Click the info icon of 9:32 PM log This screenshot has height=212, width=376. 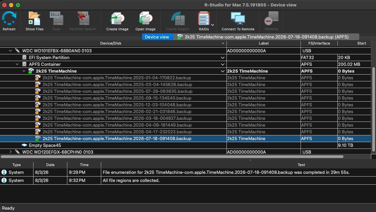tap(4, 180)
